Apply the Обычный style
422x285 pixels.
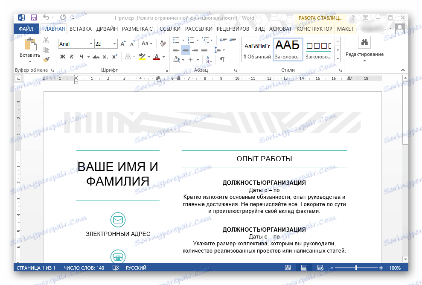(257, 50)
